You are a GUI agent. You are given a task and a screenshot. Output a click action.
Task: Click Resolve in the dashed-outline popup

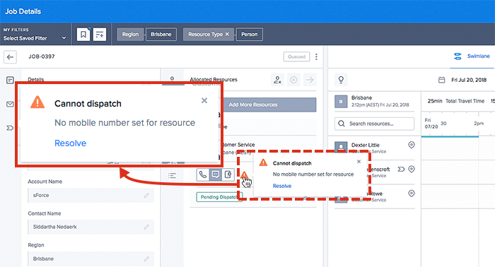[282, 186]
